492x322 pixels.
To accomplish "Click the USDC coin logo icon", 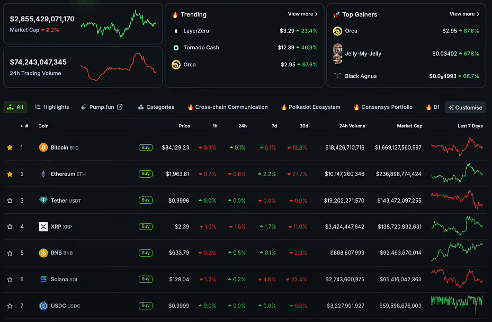I will pos(43,306).
